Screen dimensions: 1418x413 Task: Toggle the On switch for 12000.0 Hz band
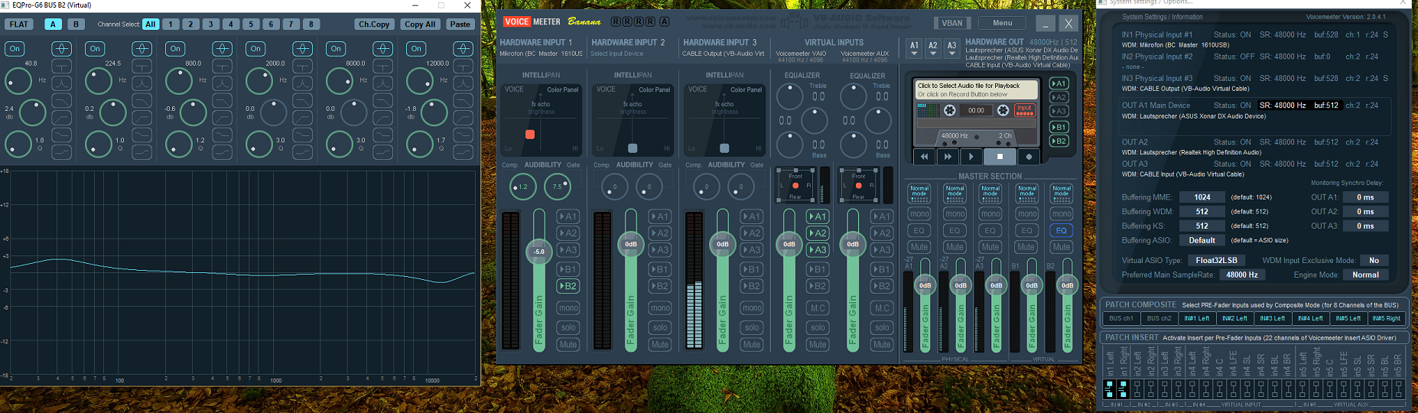(416, 48)
